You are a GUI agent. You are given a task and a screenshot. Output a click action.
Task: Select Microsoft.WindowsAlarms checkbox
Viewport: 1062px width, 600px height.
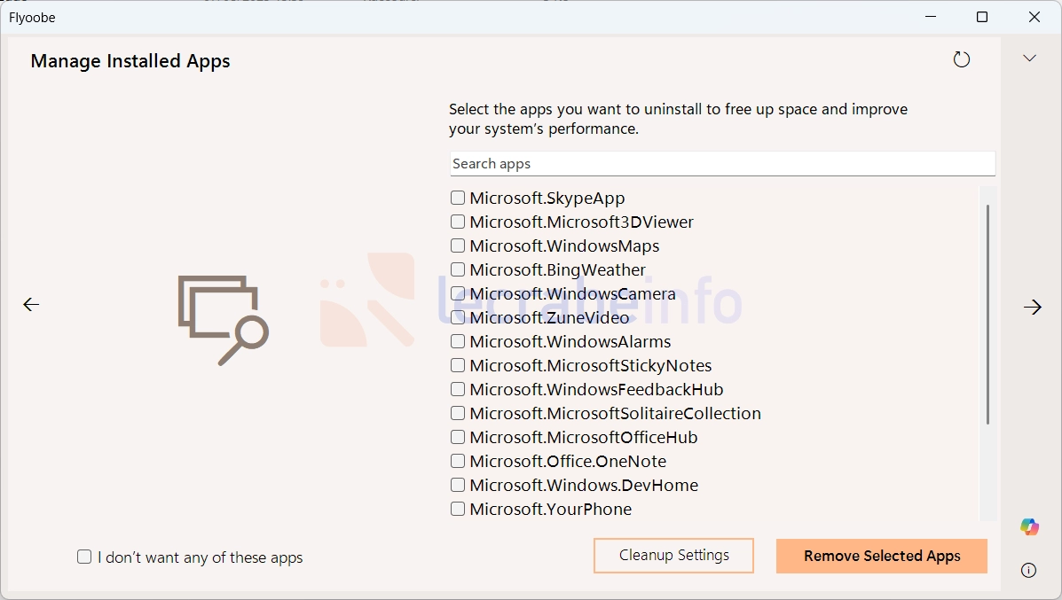458,341
